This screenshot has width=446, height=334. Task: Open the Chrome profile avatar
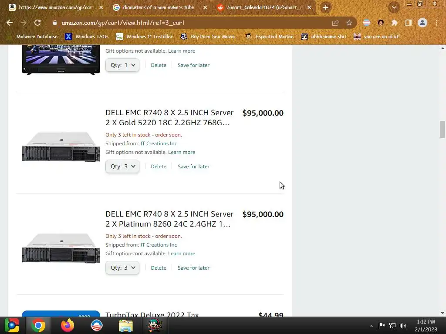point(422,23)
